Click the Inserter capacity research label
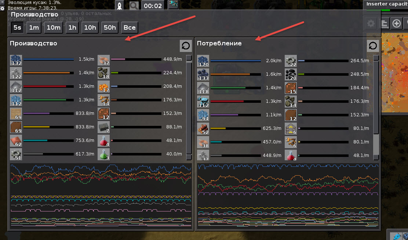The width and height of the screenshot is (408, 240). click(x=387, y=4)
